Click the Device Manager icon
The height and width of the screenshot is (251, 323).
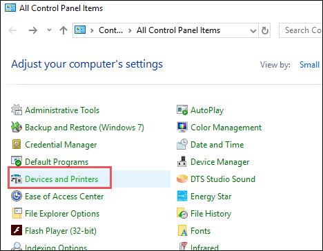182,161
